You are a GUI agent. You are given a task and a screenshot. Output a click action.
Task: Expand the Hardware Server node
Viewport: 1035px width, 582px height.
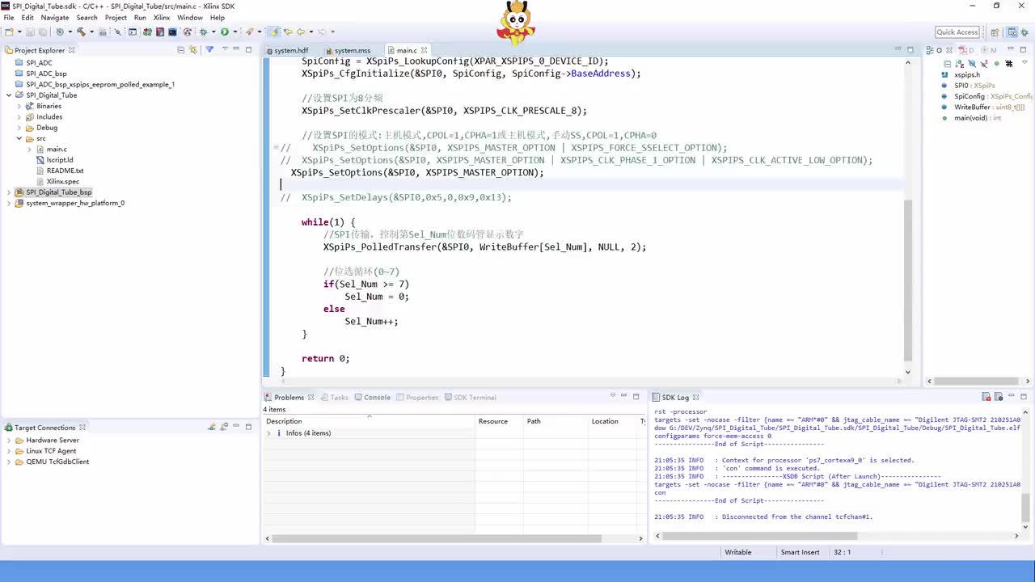[x=9, y=441]
